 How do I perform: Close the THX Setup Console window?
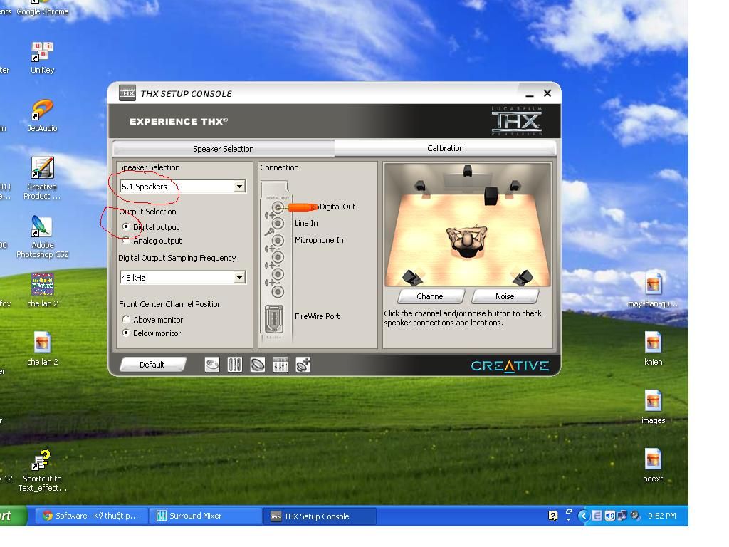click(547, 93)
